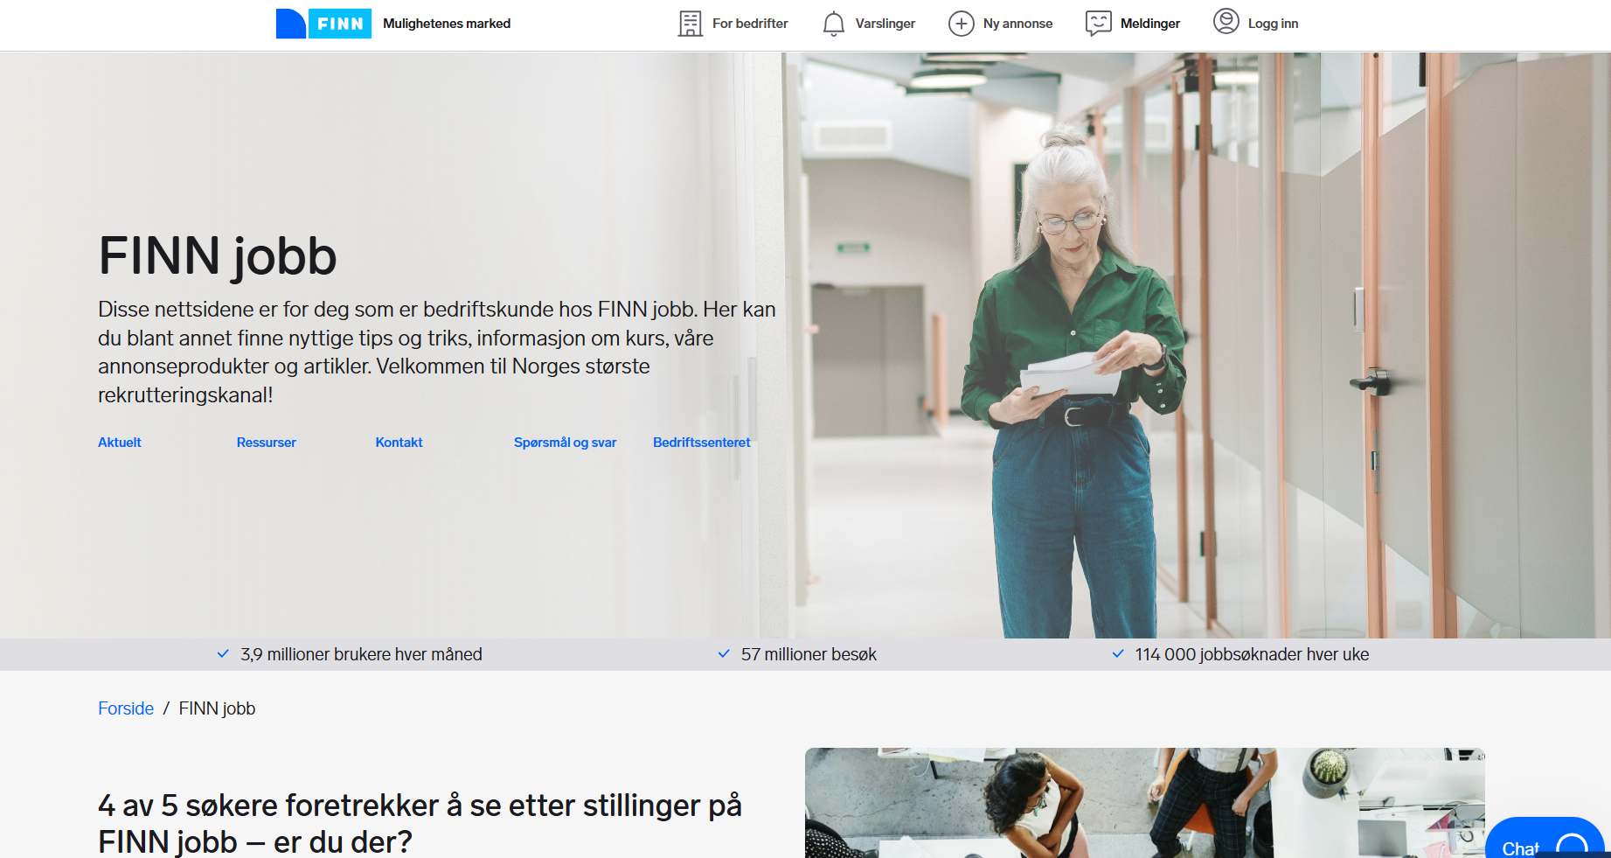Open the Meldinger chat bubble icon

tap(1099, 24)
